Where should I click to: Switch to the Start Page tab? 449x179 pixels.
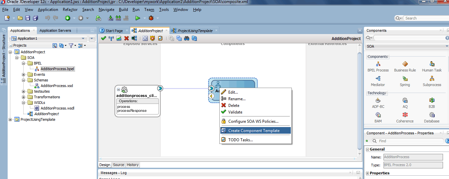pos(114,30)
